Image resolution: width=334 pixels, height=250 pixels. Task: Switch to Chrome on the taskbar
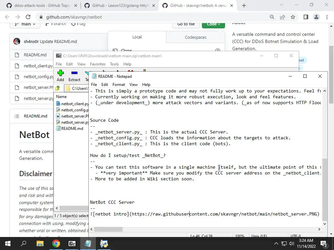pos(56,243)
